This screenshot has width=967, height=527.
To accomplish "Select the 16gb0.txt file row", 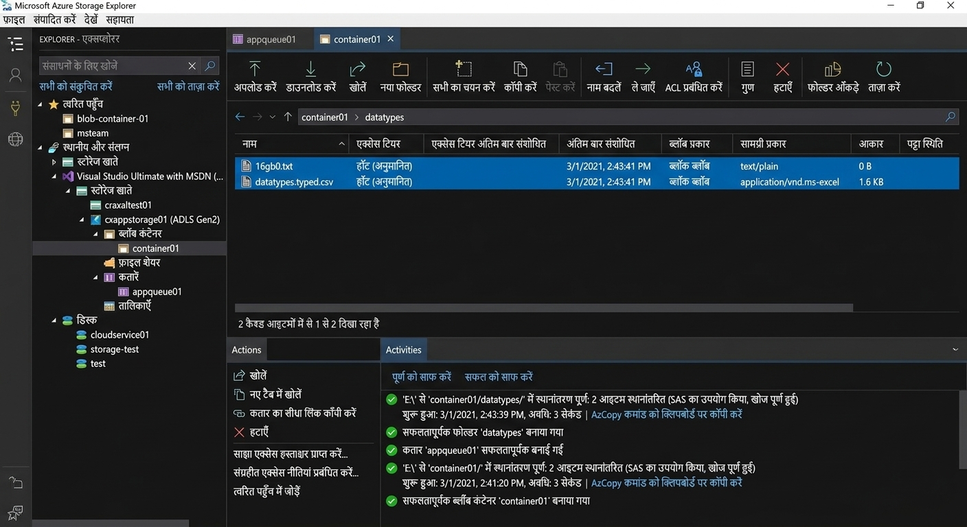I will pos(596,166).
